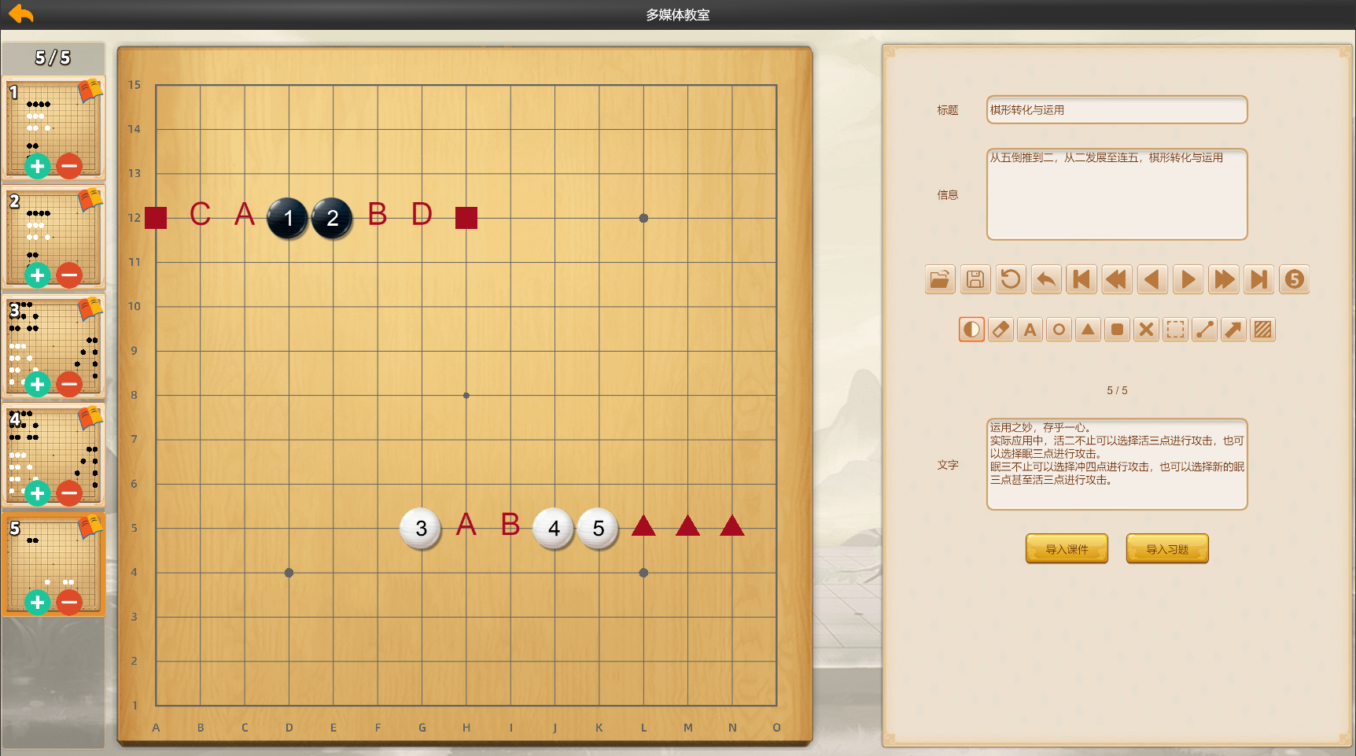Click the 导入课件 button
The height and width of the screenshot is (756, 1356).
[1067, 549]
